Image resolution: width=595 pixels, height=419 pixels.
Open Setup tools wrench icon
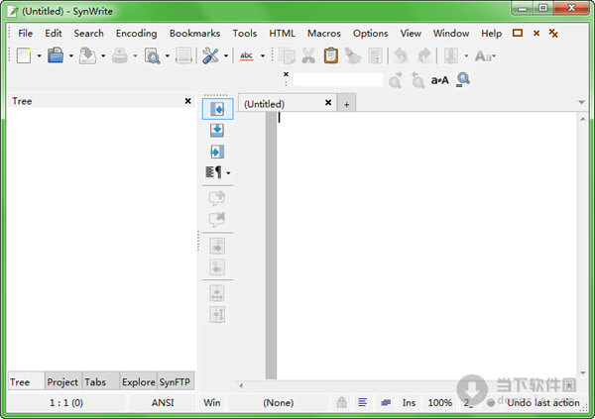210,55
